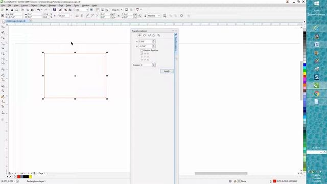Screen dimensions: 327x184
Task: Click x position stepper in Transformations
Action: pos(154,41)
